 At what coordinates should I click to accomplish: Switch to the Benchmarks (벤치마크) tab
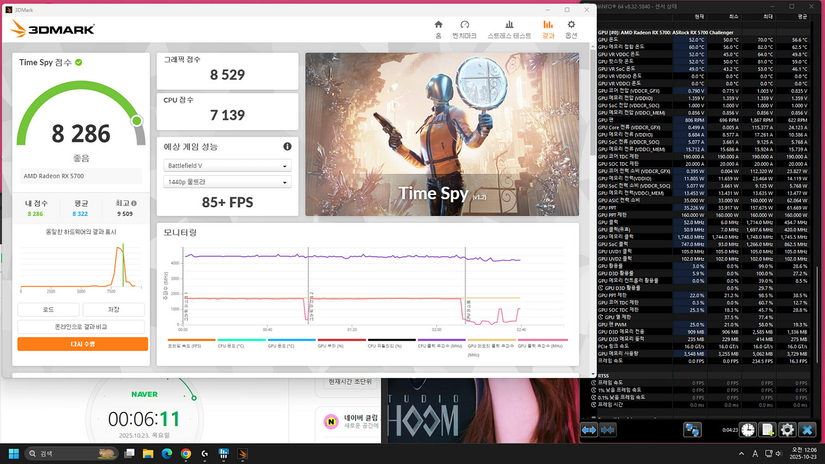pyautogui.click(x=464, y=28)
